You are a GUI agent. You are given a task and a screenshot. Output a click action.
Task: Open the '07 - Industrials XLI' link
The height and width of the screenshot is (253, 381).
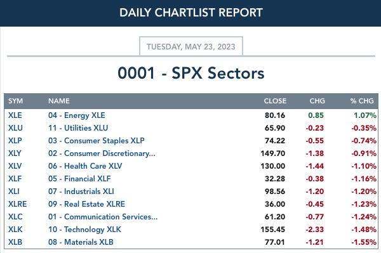click(81, 191)
